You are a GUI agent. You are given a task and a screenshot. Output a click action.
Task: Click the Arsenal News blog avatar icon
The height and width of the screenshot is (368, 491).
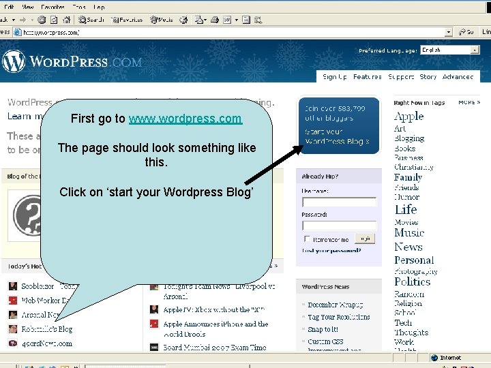pos(13,314)
